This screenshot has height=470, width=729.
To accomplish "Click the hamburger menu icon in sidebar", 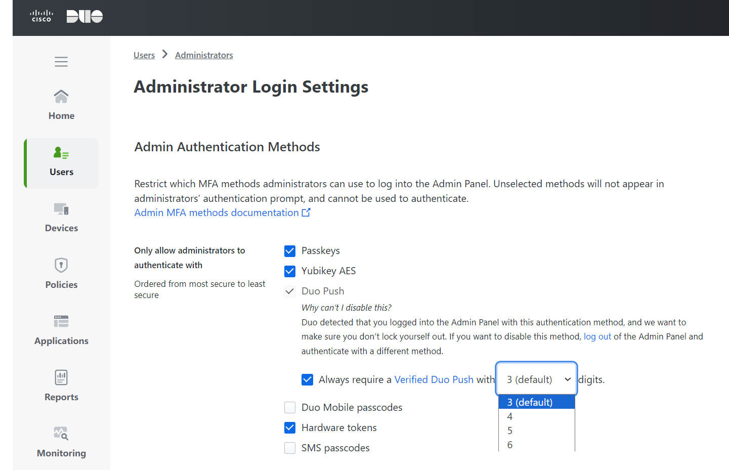I will 61,62.
